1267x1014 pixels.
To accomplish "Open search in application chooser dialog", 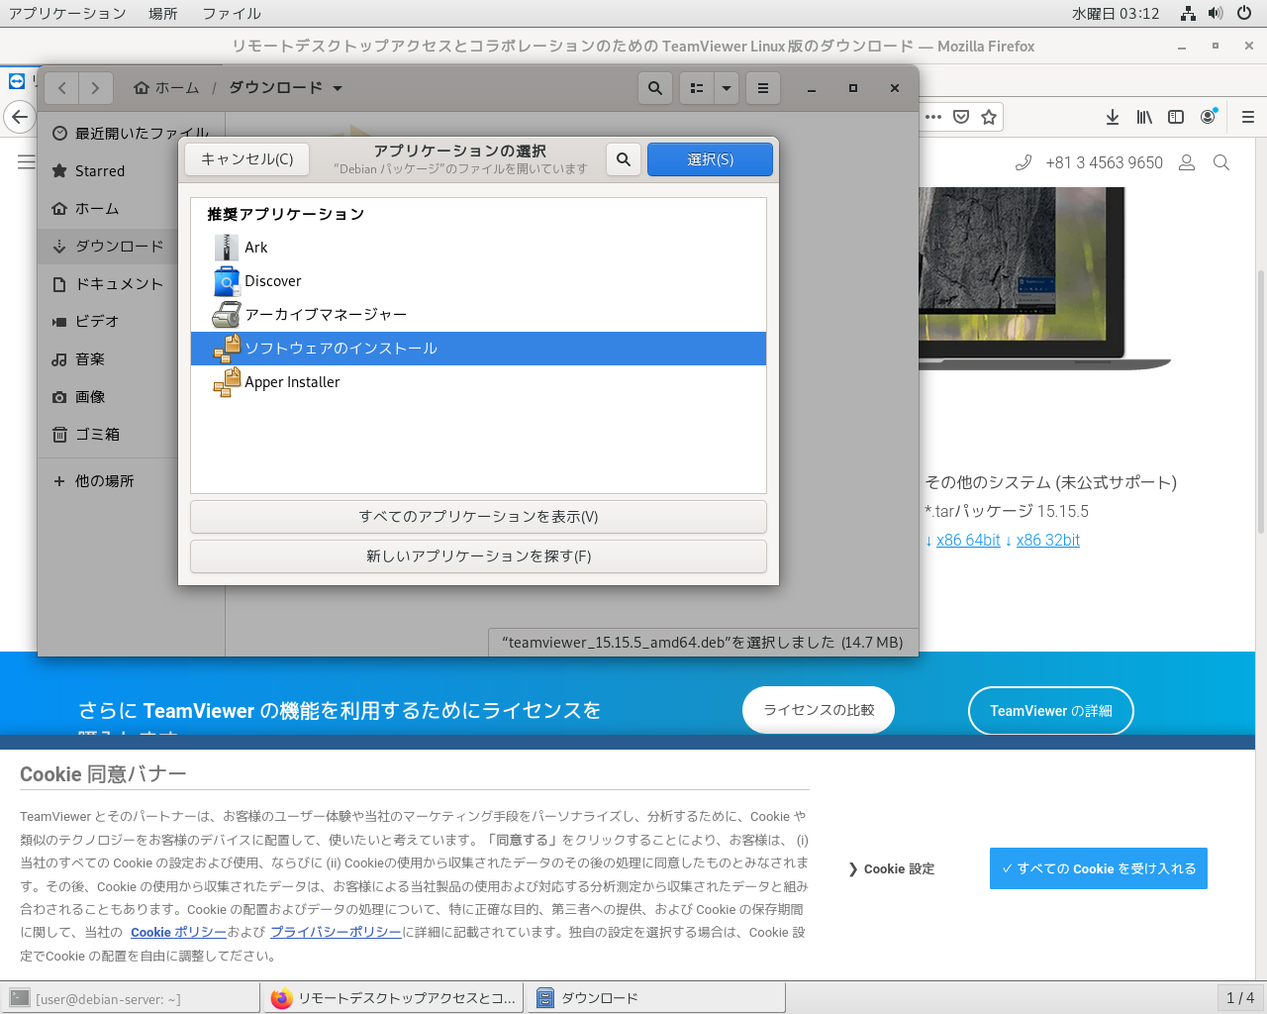I will point(623,159).
